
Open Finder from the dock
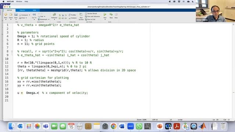[x=12, y=126]
